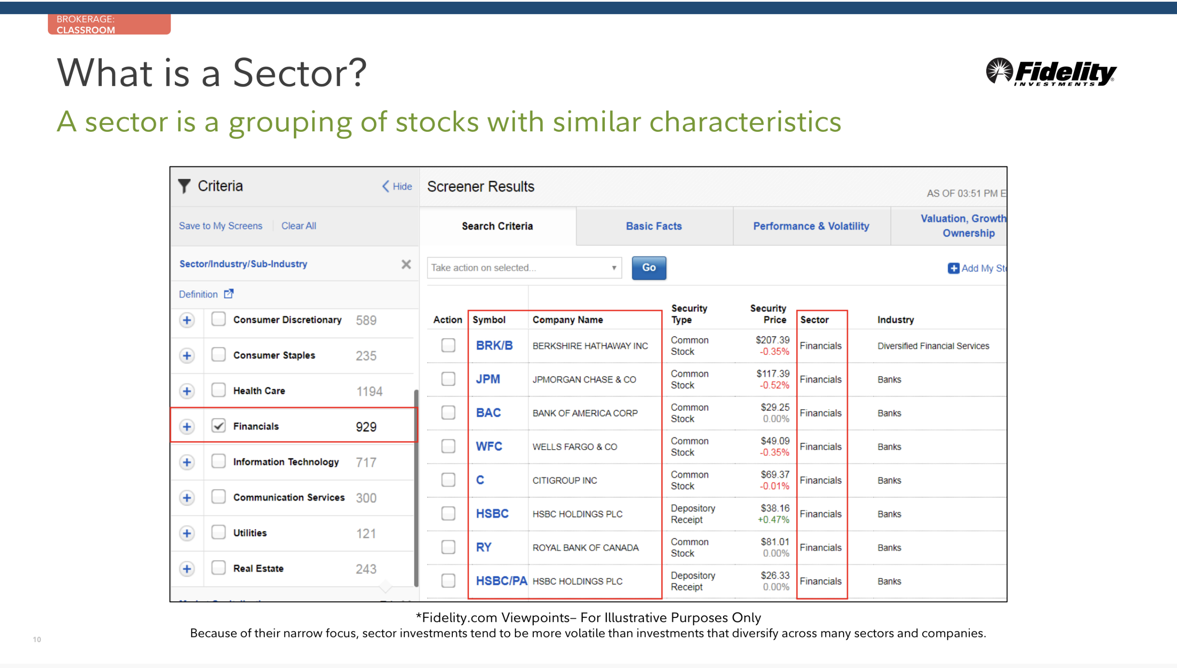Select the JPM row action checkbox
Image resolution: width=1177 pixels, height=668 pixels.
coord(448,379)
